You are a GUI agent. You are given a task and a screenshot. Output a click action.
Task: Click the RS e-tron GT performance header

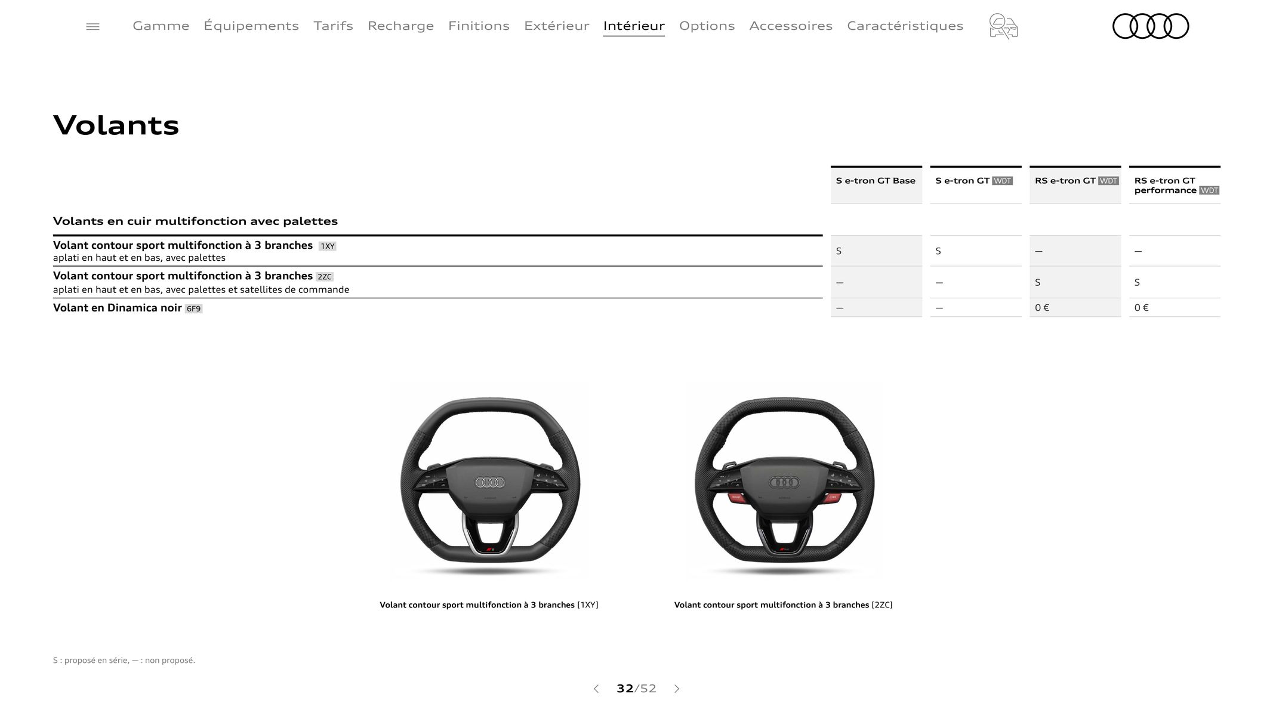[1175, 185]
